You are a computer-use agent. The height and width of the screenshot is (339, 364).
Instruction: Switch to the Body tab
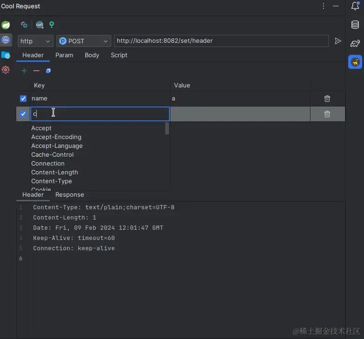92,55
